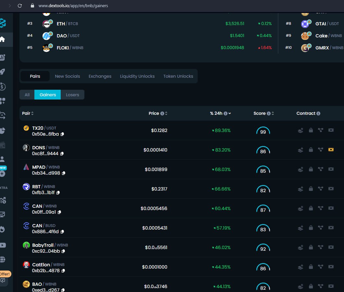Viewport: 344px width, 292px height.
Task: Open the DAO / USDT hot pair
Action: [x=68, y=36]
